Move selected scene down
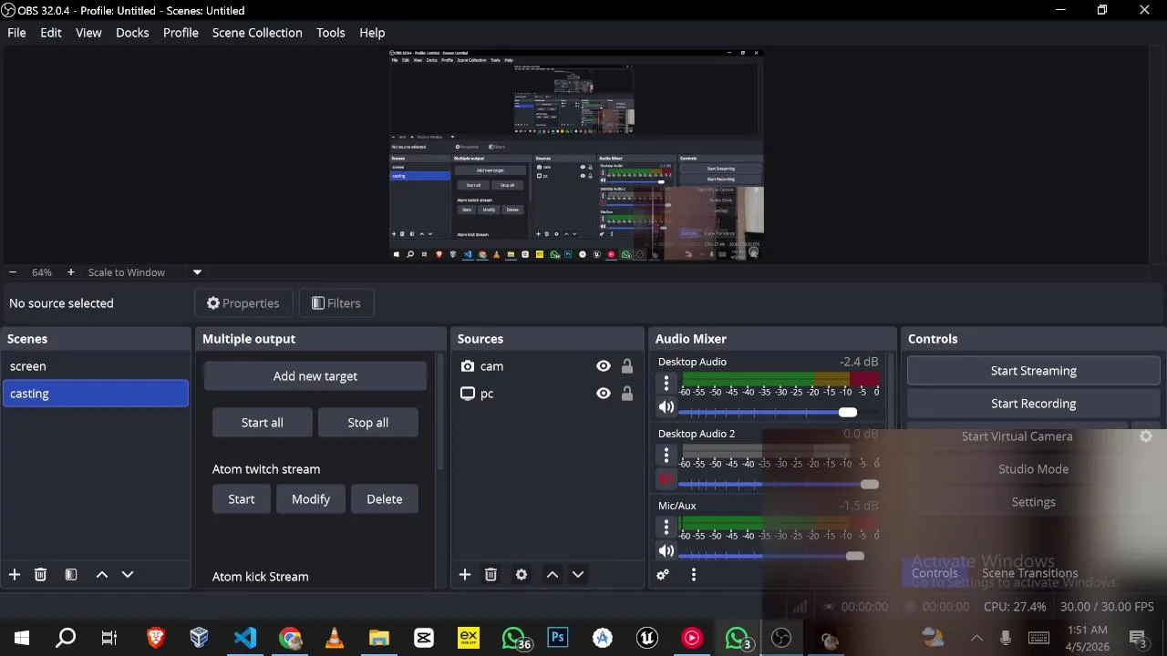Screen dimensions: 1167x656 coord(128,575)
